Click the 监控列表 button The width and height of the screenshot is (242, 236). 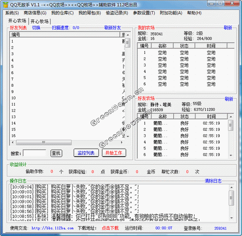86,153
